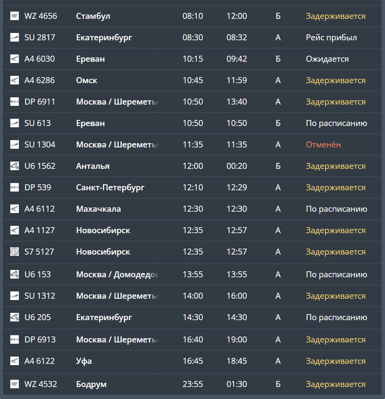
Task: Click the Pobeda dots icon for DP 6911
Action: [15, 102]
